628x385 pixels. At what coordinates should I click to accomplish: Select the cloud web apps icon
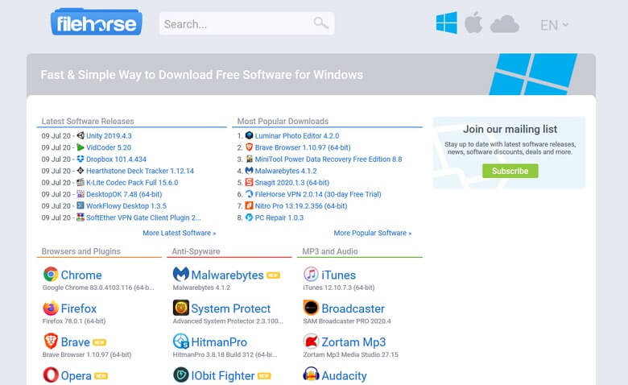(x=504, y=24)
